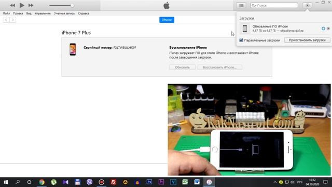The height and width of the screenshot is (187, 332).
Task: Open Premiere Pro from taskbar
Action: (161, 182)
